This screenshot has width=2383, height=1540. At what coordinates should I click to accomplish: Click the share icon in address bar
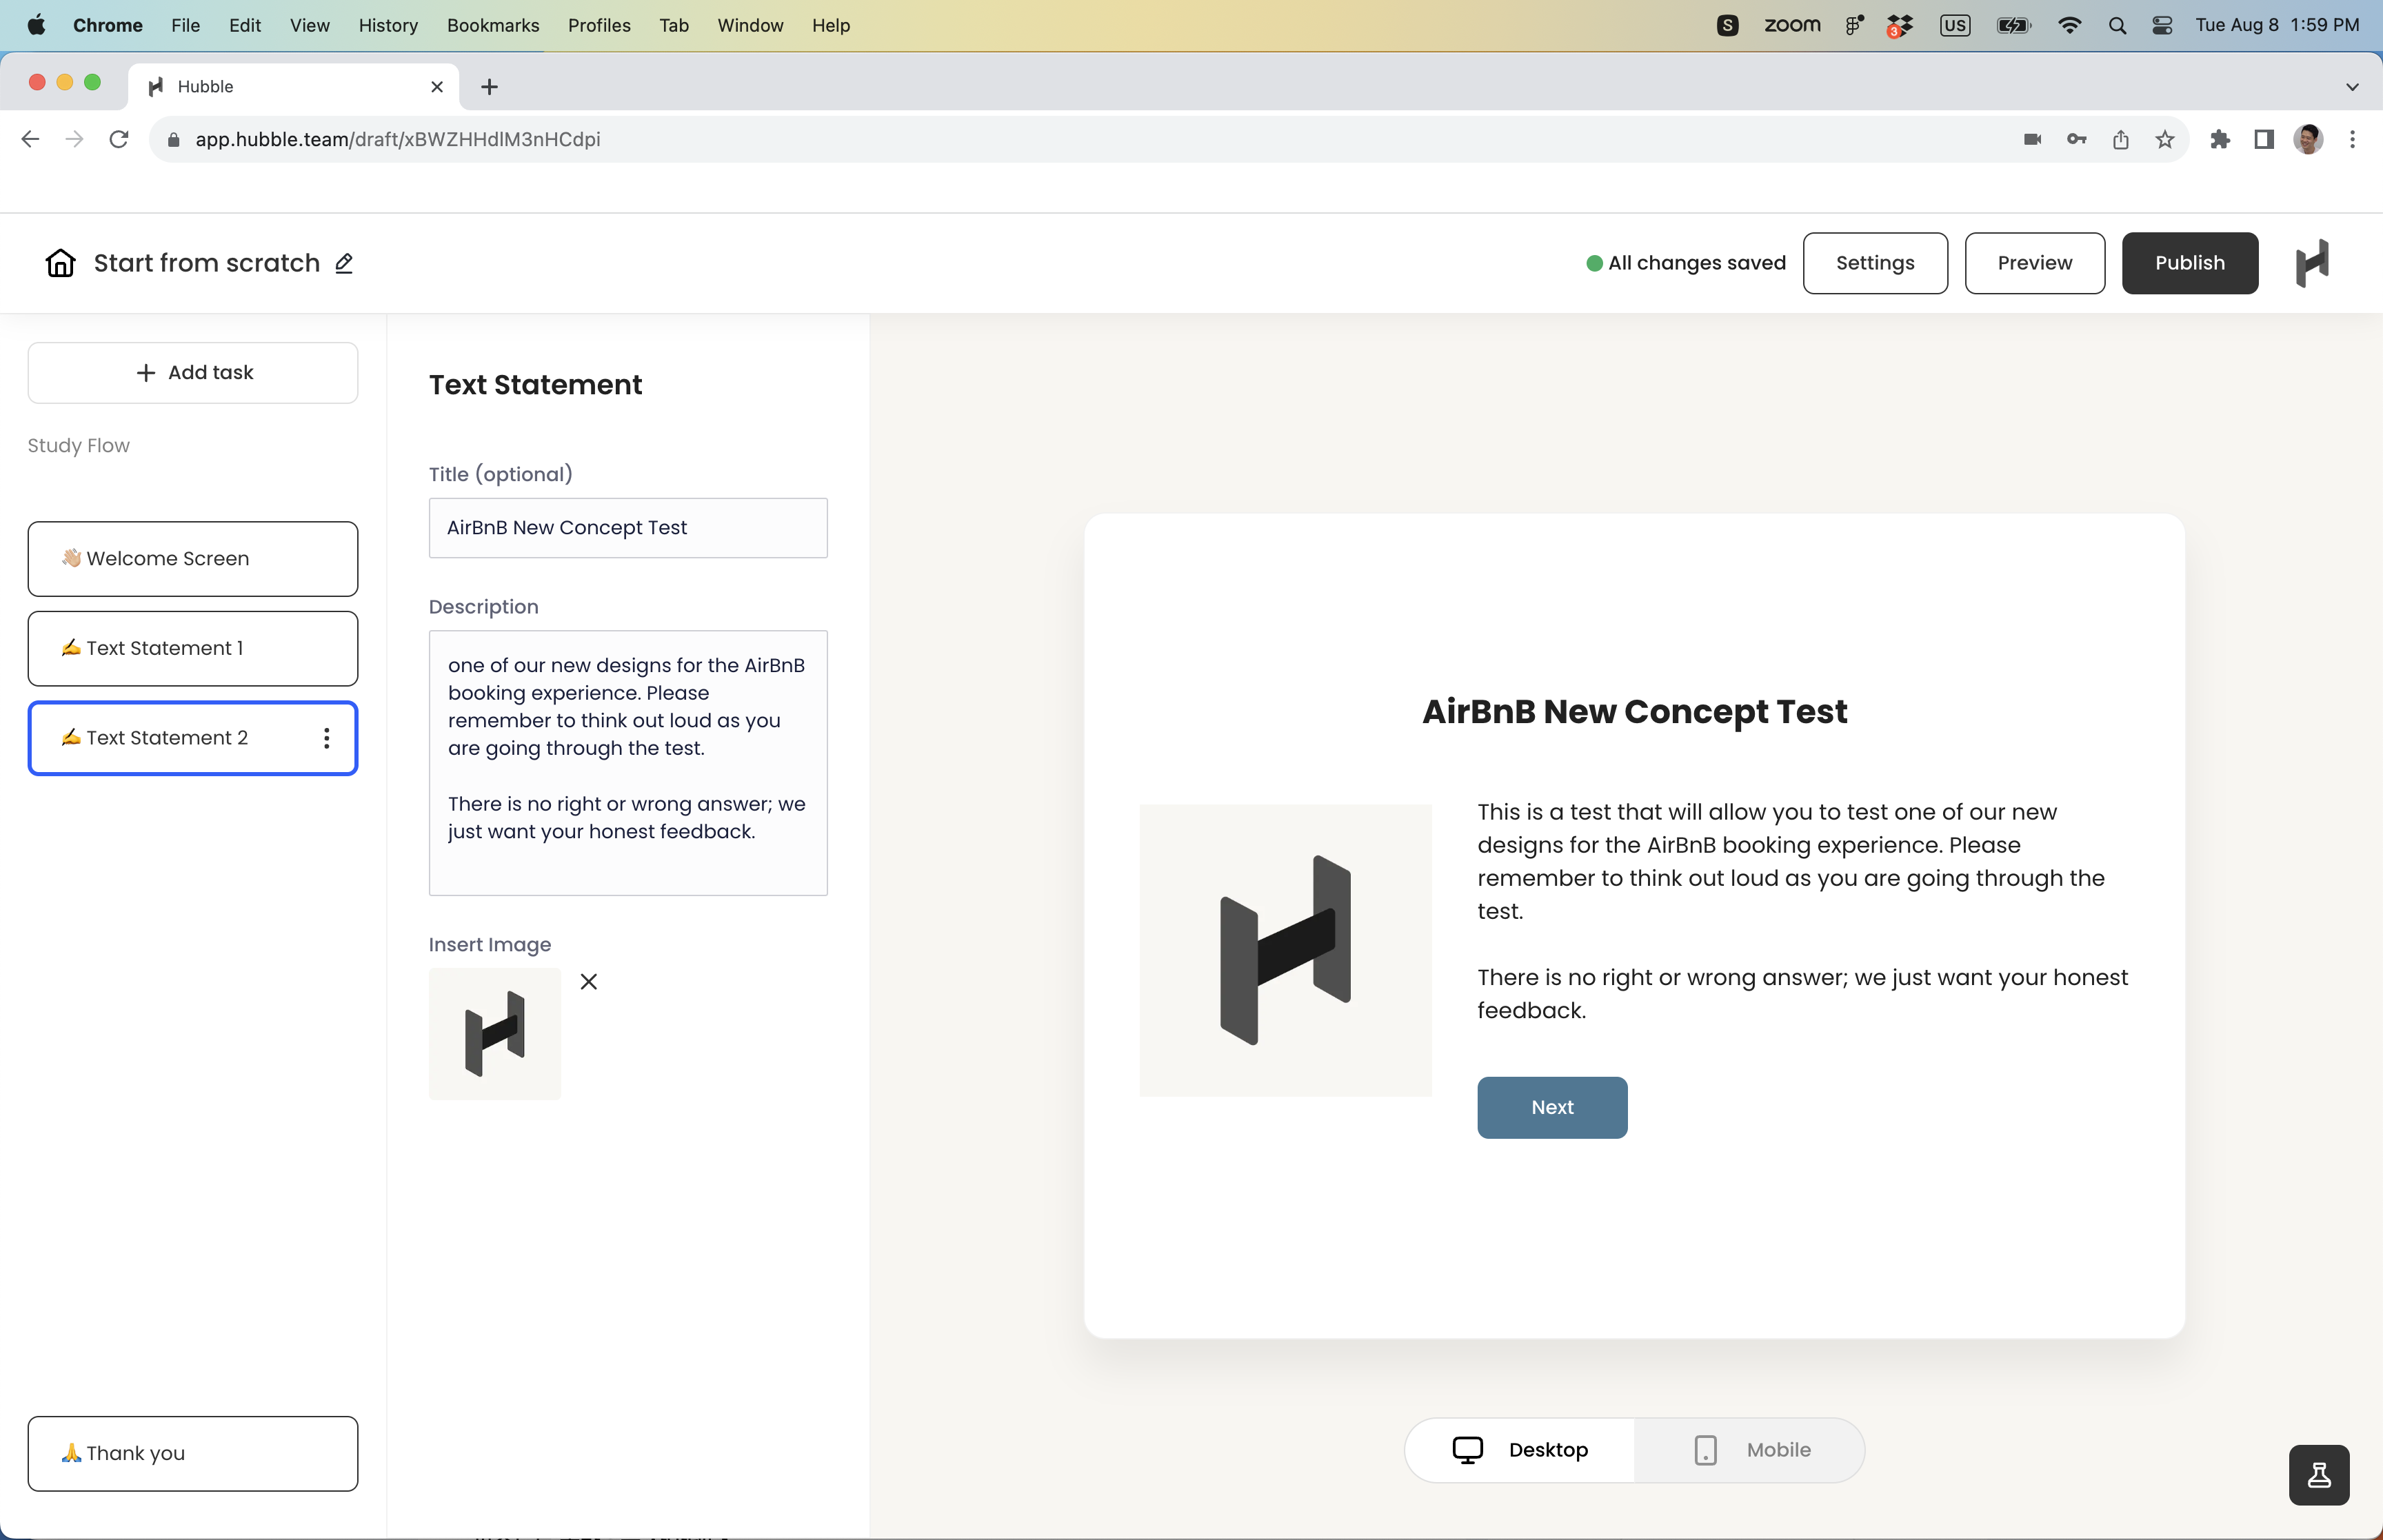pyautogui.click(x=2121, y=139)
